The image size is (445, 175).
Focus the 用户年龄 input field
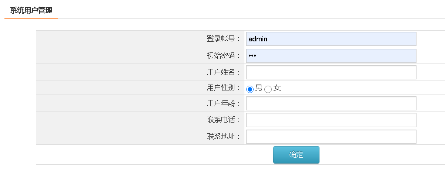(x=331, y=103)
